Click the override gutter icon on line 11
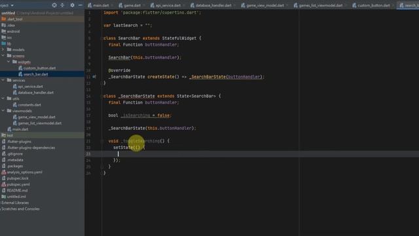This screenshot has height=236, width=419. tap(94, 77)
